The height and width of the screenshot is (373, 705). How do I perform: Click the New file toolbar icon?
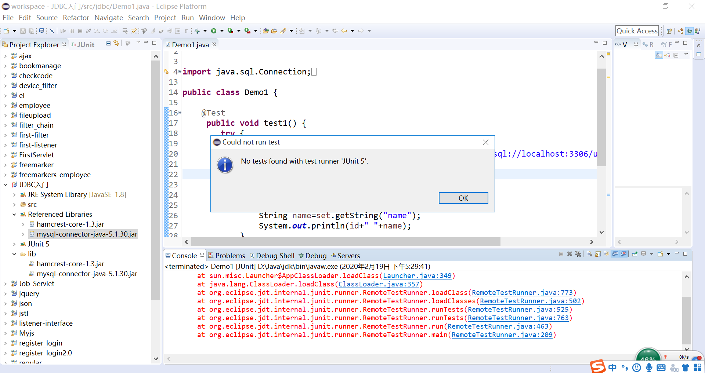(6, 31)
